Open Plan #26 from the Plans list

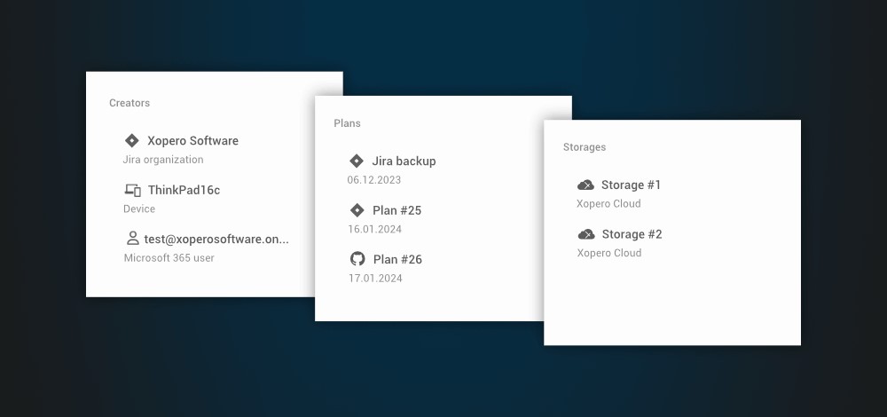coord(397,260)
